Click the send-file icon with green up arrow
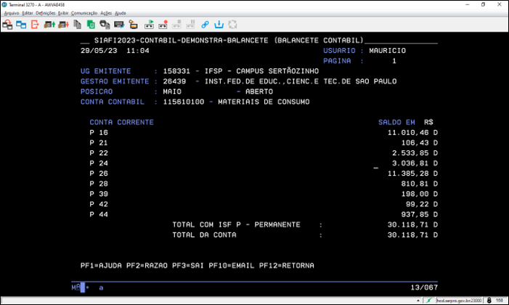Viewport: 509px width, 305px height. (49, 25)
